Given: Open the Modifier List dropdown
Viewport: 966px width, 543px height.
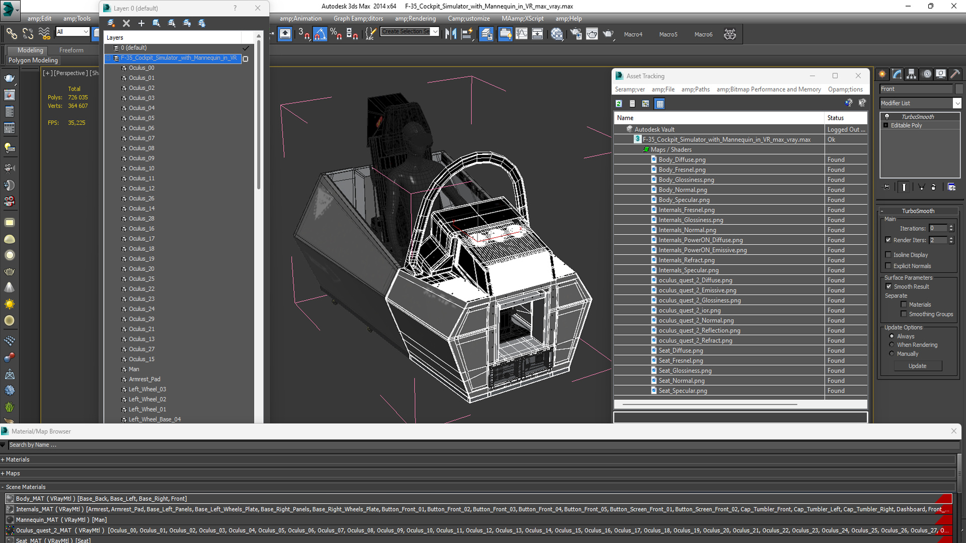Looking at the screenshot, I should (957, 103).
